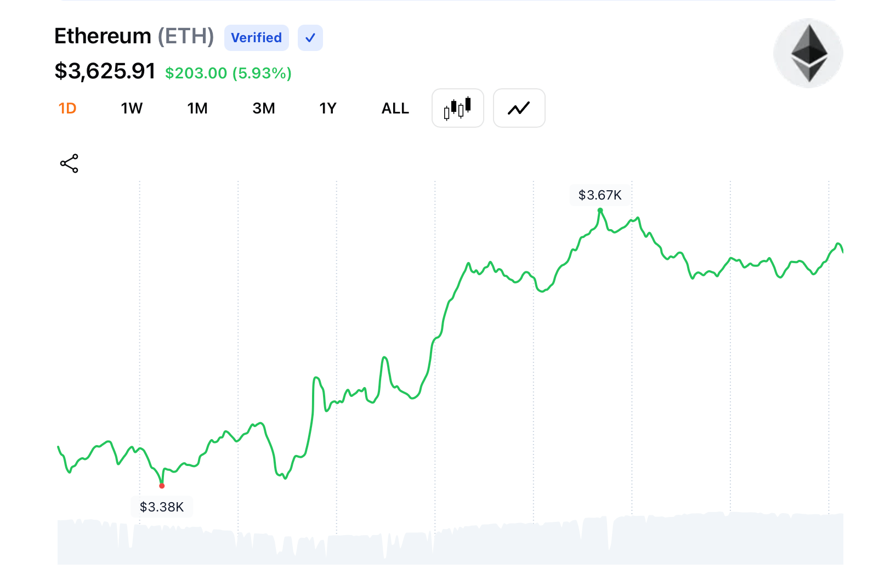Click the blue checkmark next to Verified
The height and width of the screenshot is (580, 873).
[x=310, y=37]
